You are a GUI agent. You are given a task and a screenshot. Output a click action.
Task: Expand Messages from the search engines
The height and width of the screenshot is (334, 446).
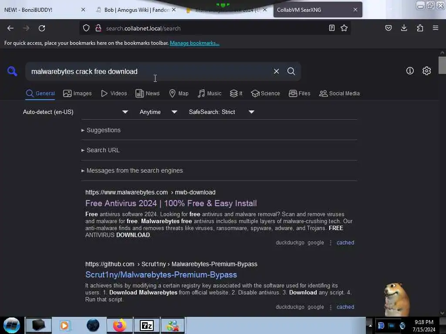coord(132,170)
